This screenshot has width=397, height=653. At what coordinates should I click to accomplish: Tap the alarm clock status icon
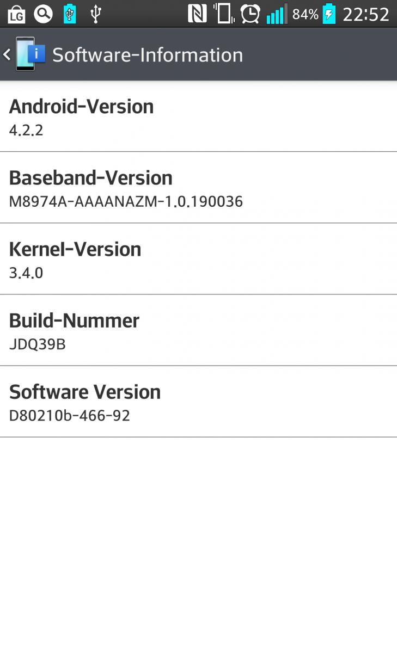[250, 14]
